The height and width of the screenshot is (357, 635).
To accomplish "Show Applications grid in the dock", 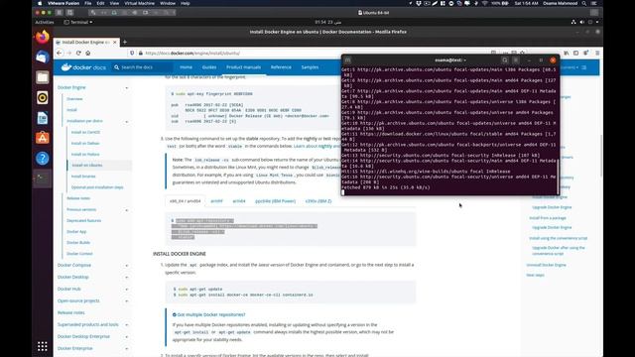I will tap(42, 346).
